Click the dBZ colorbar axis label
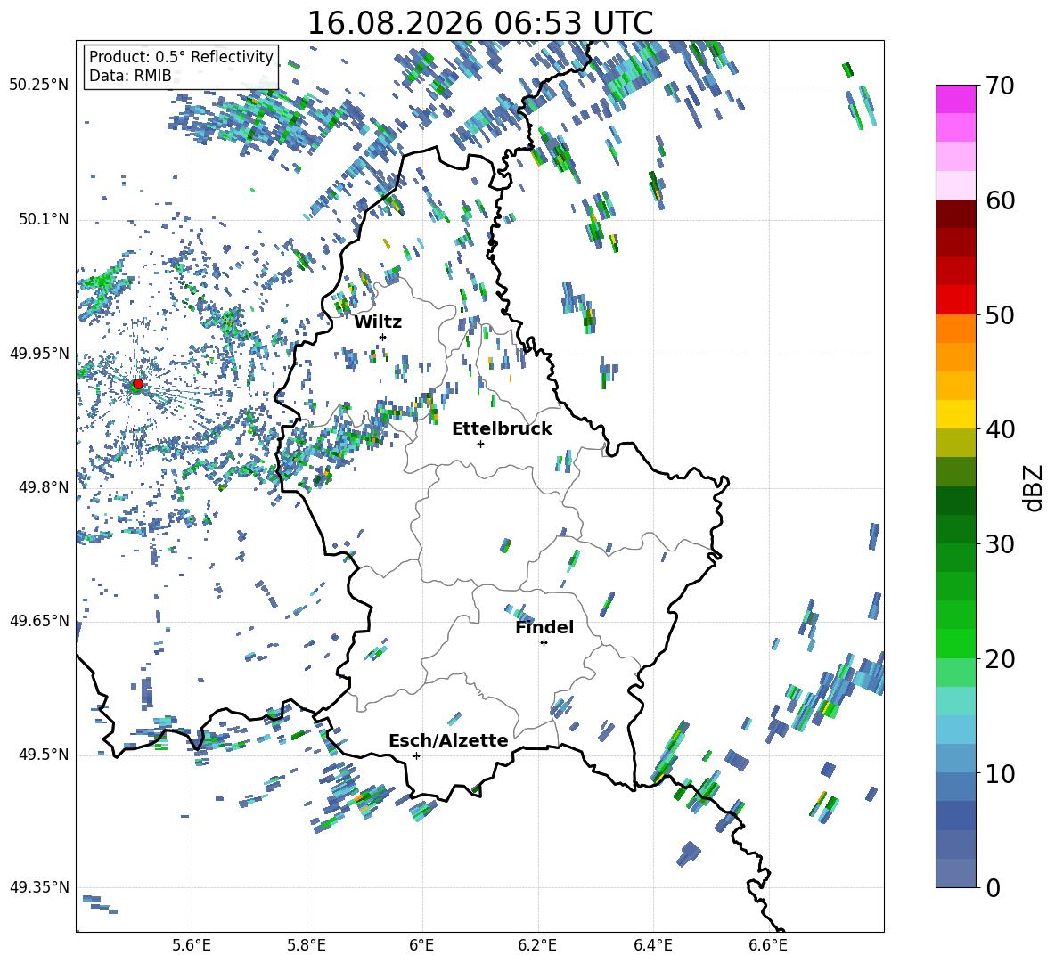 tap(1033, 487)
